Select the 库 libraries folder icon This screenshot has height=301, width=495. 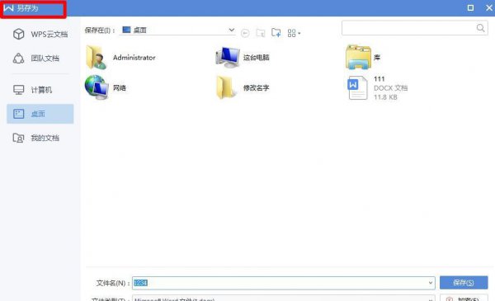coord(358,57)
